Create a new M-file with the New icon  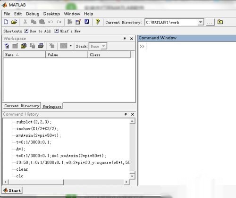coord(6,22)
